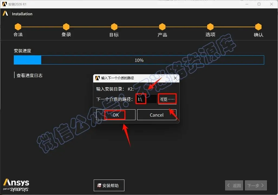Click the Ansys Synopsys logo in the footer
The image size is (278, 195).
pos(16,185)
